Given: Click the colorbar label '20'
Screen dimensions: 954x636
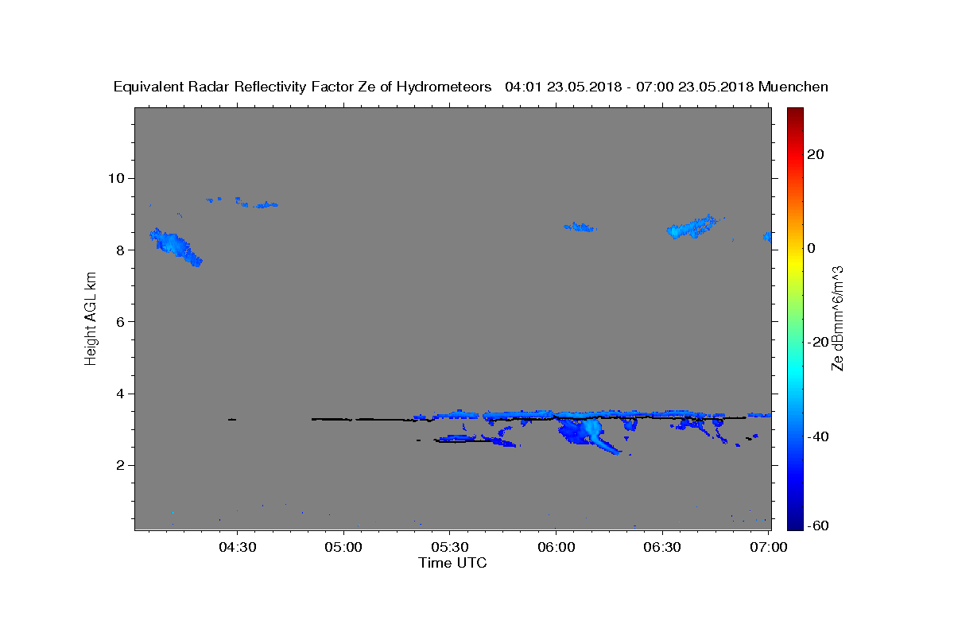Looking at the screenshot, I should [816, 154].
